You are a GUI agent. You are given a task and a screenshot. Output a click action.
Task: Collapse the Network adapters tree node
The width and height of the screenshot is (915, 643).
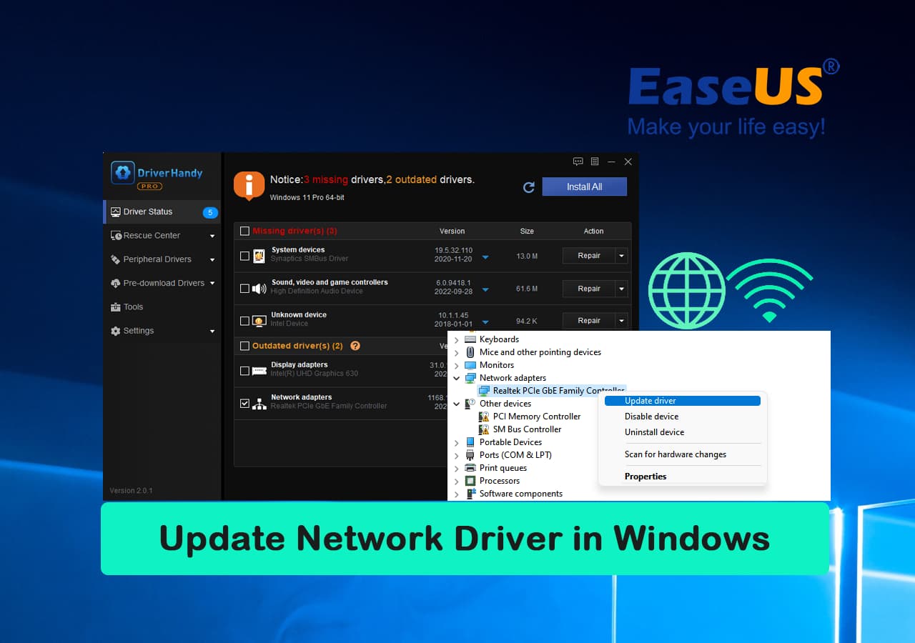tap(457, 379)
